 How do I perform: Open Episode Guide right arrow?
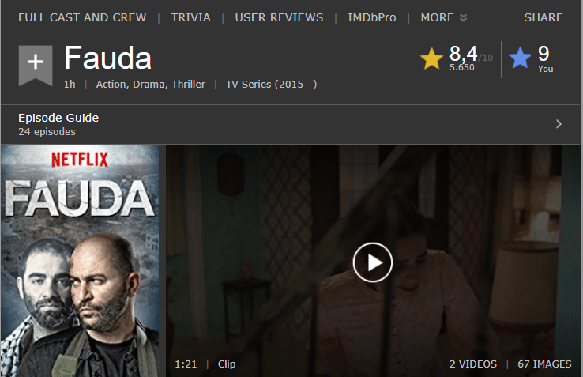tap(559, 124)
